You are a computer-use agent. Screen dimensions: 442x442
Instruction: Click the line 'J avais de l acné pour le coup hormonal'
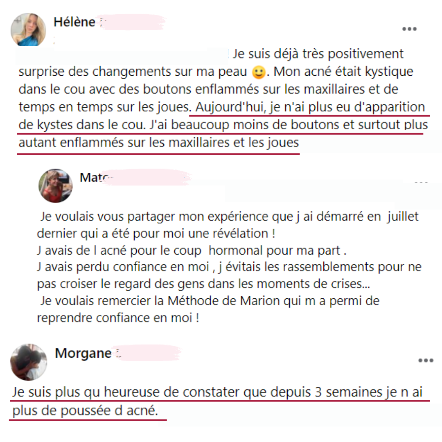[x=192, y=250]
